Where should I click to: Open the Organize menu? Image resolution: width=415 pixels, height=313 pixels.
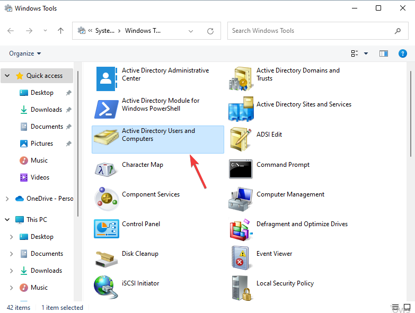click(25, 53)
